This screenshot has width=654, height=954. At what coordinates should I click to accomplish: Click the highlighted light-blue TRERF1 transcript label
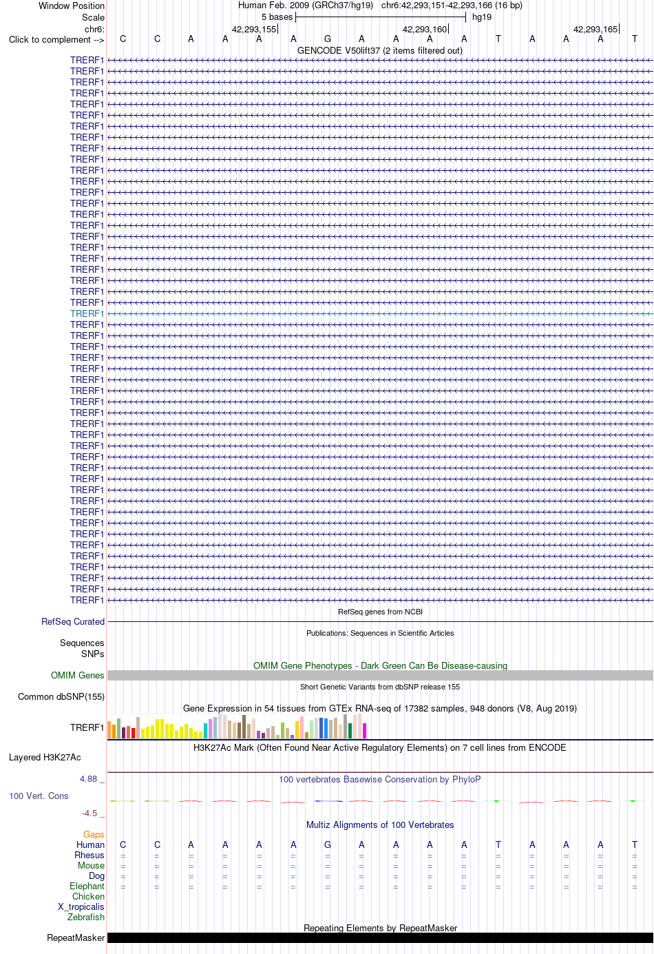pos(87,313)
